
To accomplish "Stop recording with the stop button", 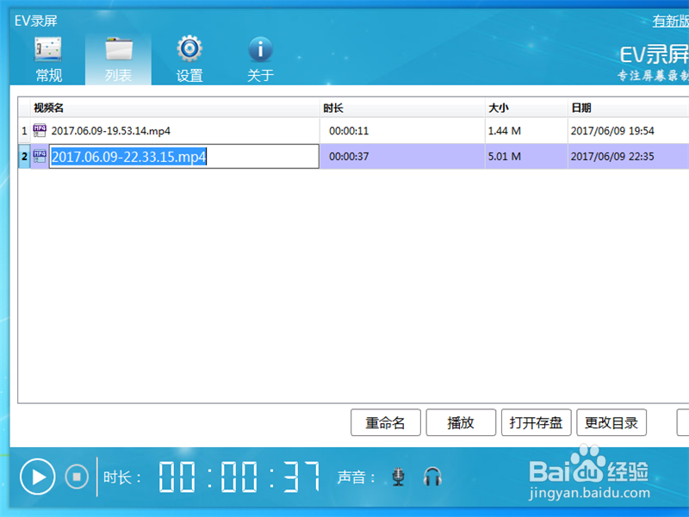I will (77, 477).
